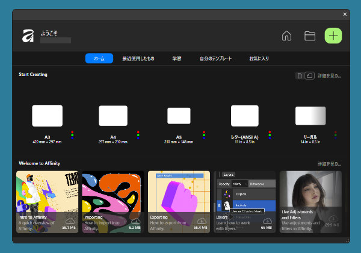Download Exporting tutorial via cloud icon
The image size is (361, 253).
(202, 221)
